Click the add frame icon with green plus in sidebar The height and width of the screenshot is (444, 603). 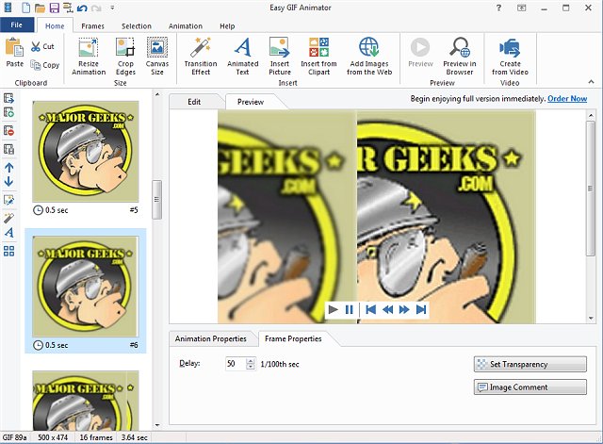coord(8,113)
